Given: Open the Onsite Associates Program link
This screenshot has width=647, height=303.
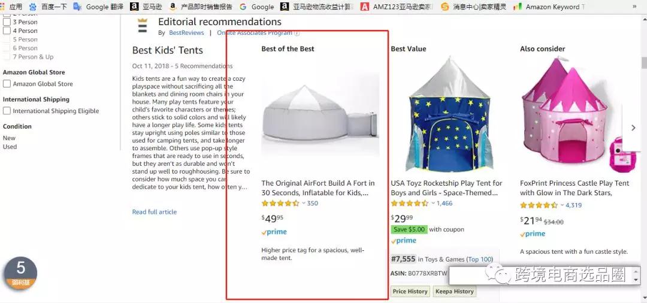Looking at the screenshot, I should pos(255,32).
